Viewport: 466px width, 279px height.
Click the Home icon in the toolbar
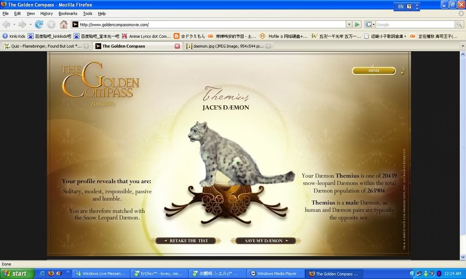[x=64, y=25]
